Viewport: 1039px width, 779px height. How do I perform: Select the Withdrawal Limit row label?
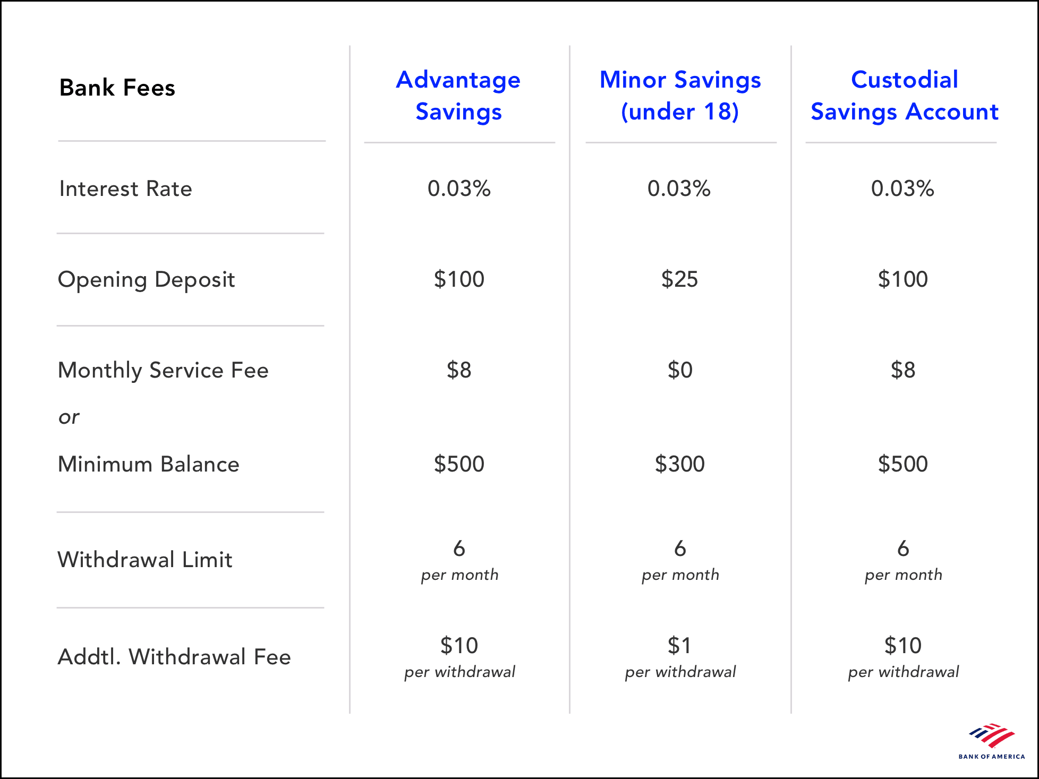tap(144, 560)
